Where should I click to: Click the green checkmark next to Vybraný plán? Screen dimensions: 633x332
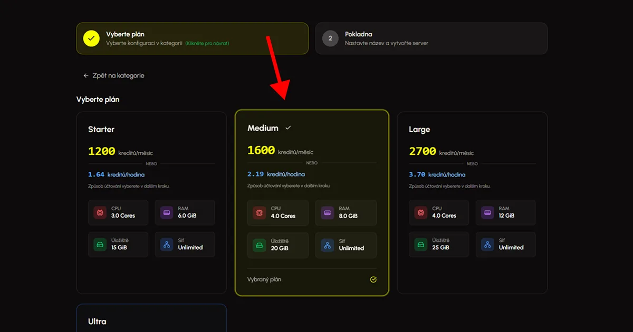[373, 279]
